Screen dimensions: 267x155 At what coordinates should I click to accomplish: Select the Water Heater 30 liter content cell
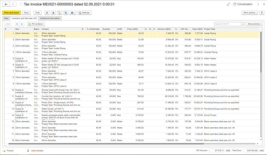coord(61,60)
